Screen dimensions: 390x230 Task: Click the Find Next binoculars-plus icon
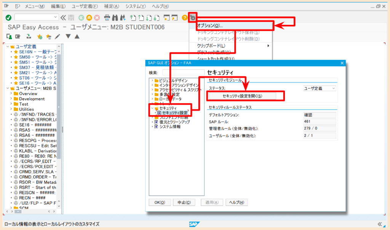(123, 18)
